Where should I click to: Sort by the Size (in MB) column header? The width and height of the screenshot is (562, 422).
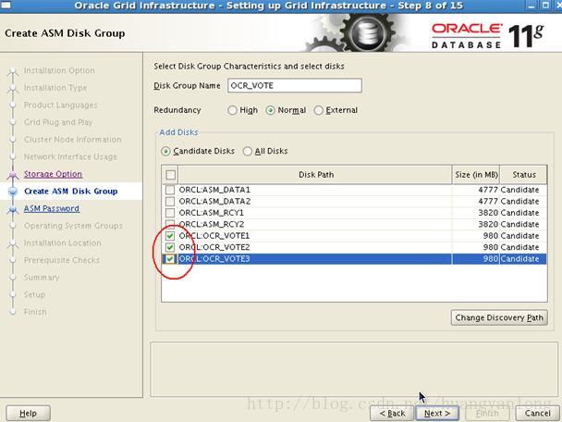click(x=476, y=175)
